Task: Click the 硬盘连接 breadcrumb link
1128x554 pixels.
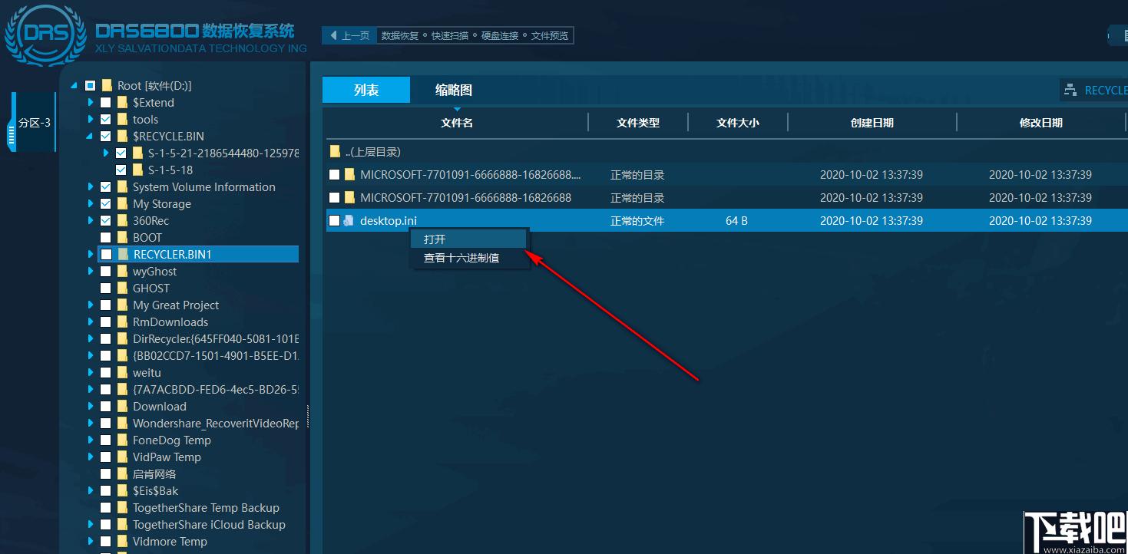Action: (x=501, y=35)
